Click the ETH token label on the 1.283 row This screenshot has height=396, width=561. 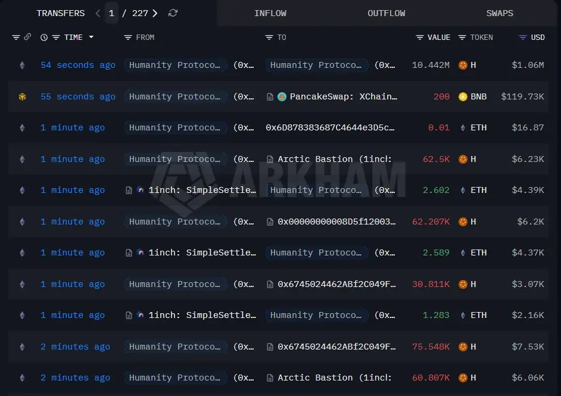tap(479, 315)
